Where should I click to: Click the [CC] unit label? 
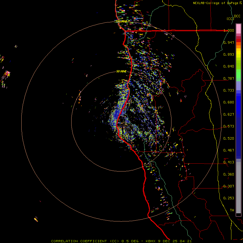[x=230, y=19]
